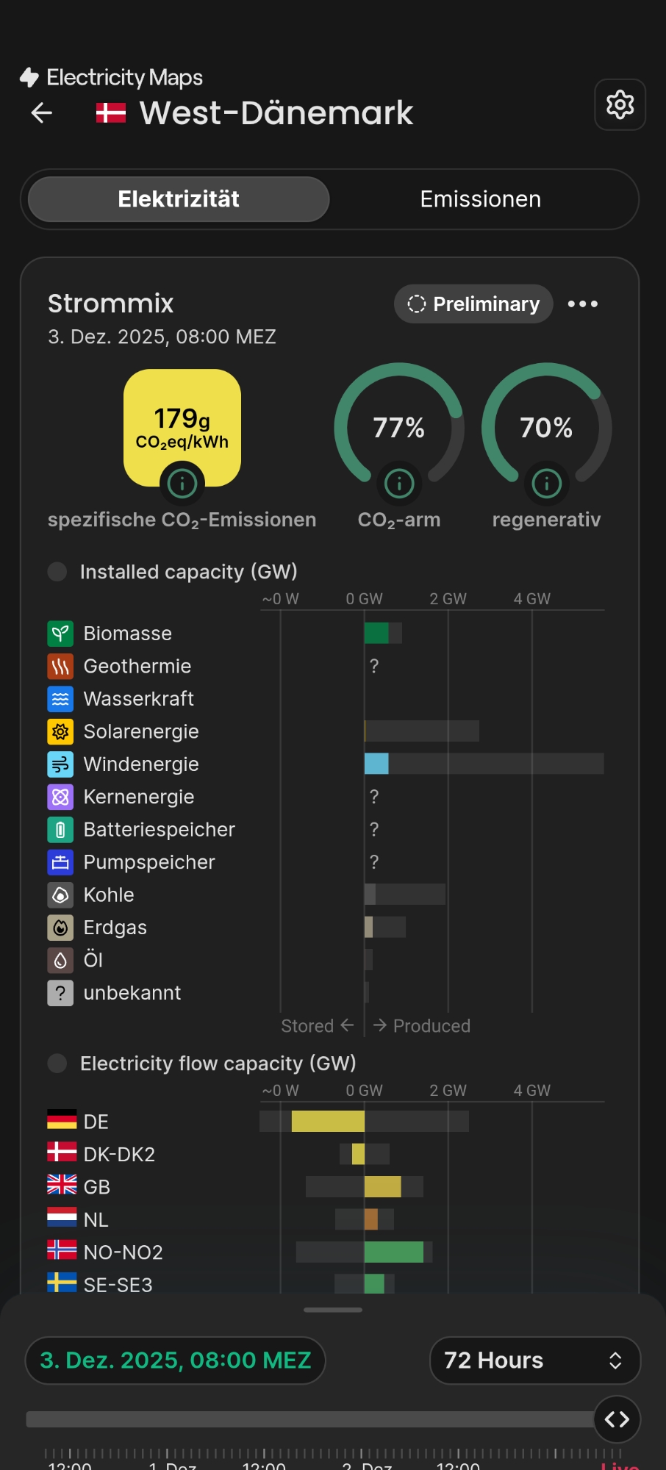Click the Electricity Maps logo link
This screenshot has width=666, height=1470.
point(112,77)
